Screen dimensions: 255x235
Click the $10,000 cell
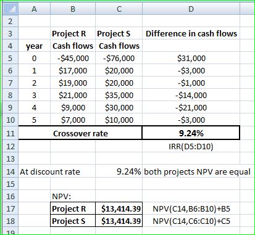tap(119, 120)
